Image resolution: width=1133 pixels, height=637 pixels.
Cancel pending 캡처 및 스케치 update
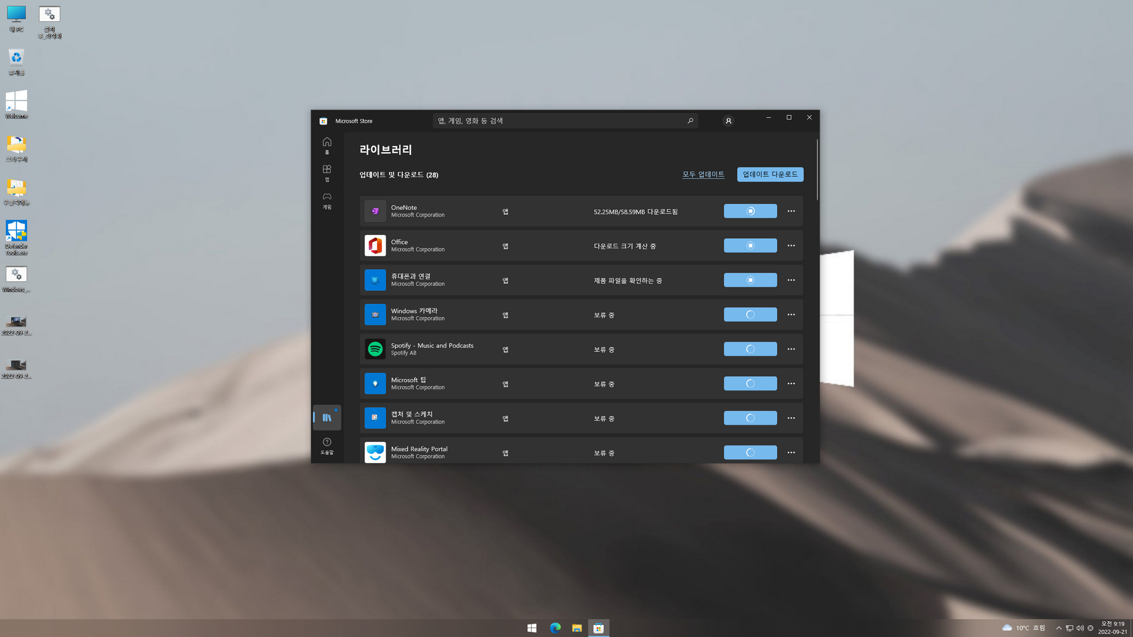click(750, 418)
